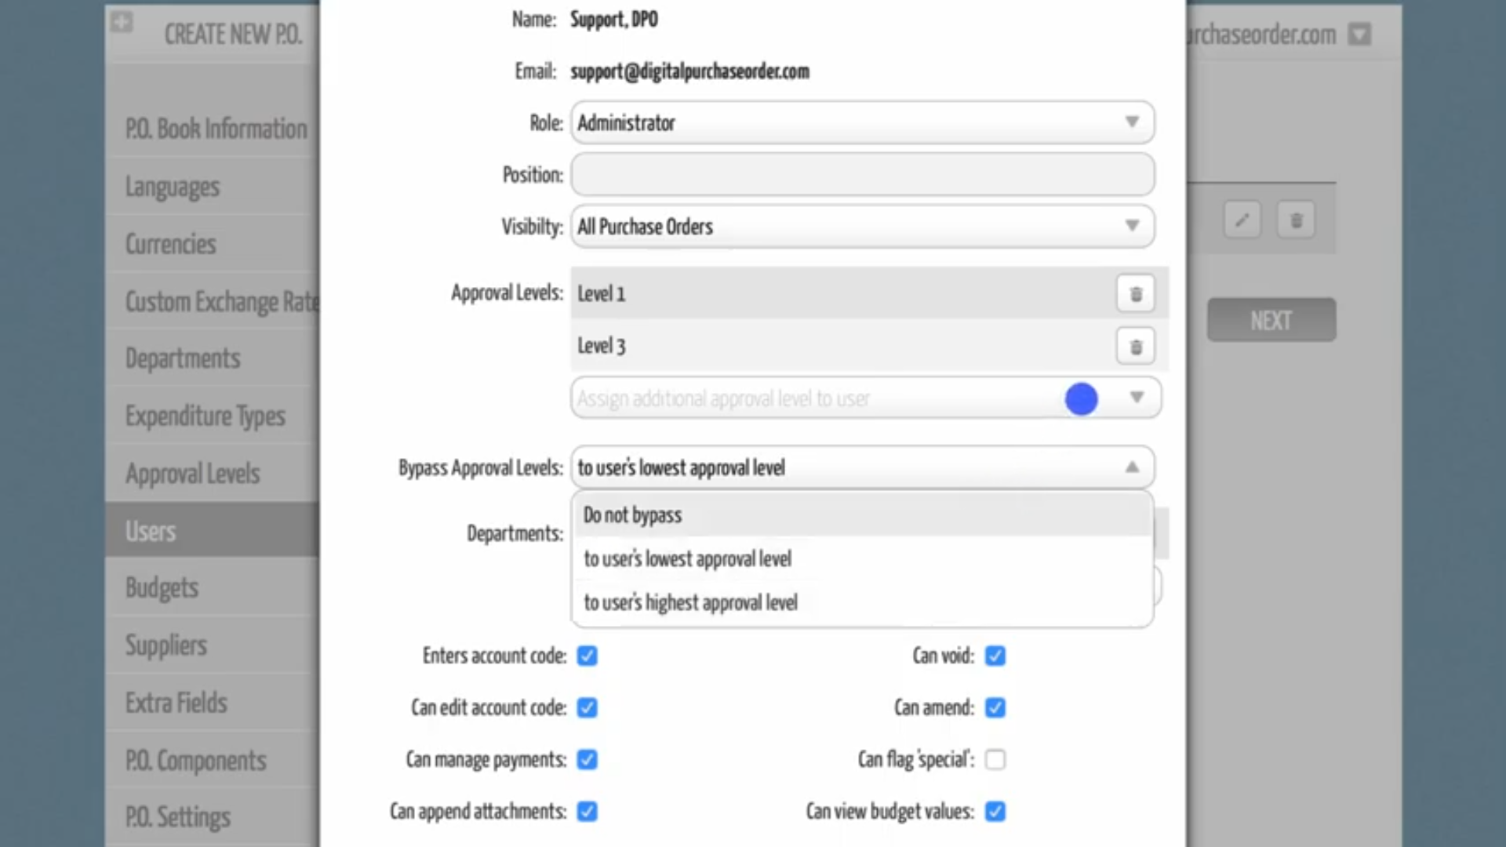Delete the Level 3 approval level with trash icon

(1135, 346)
